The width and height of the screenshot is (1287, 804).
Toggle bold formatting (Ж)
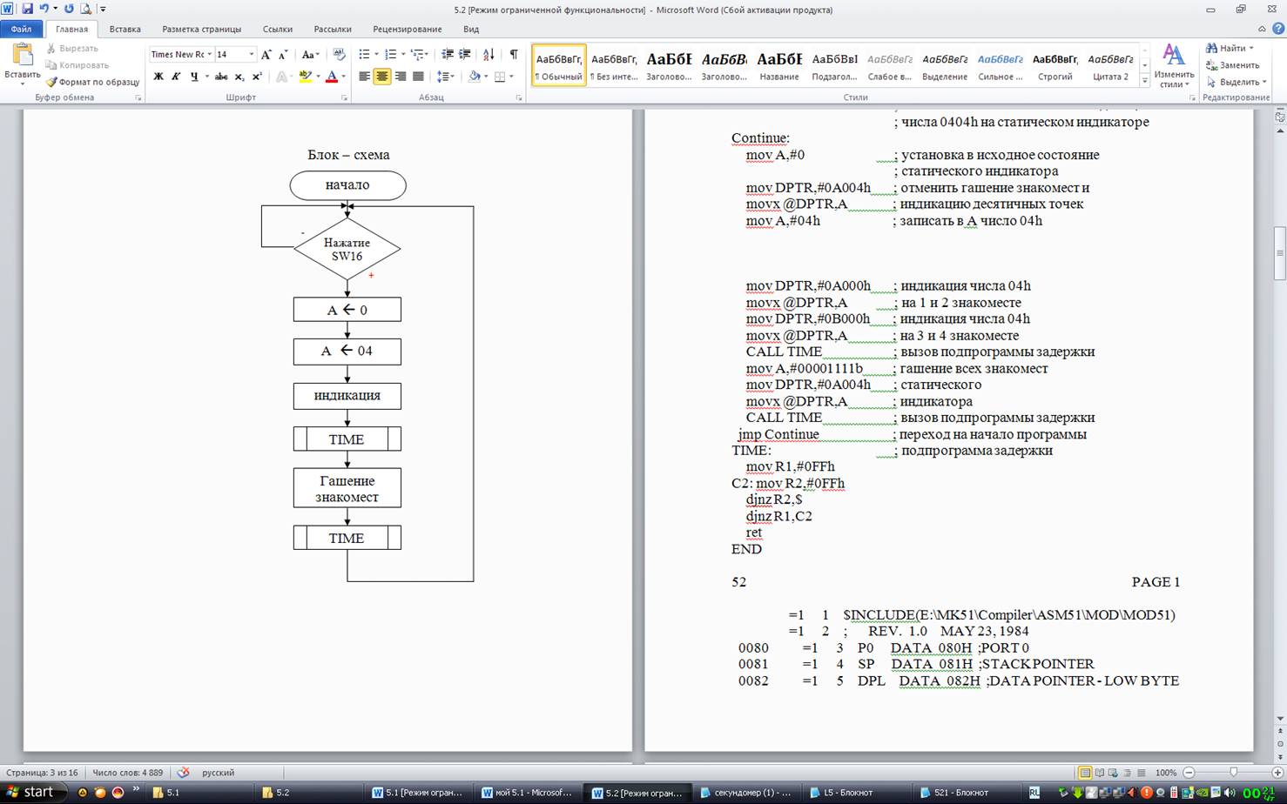pos(158,77)
